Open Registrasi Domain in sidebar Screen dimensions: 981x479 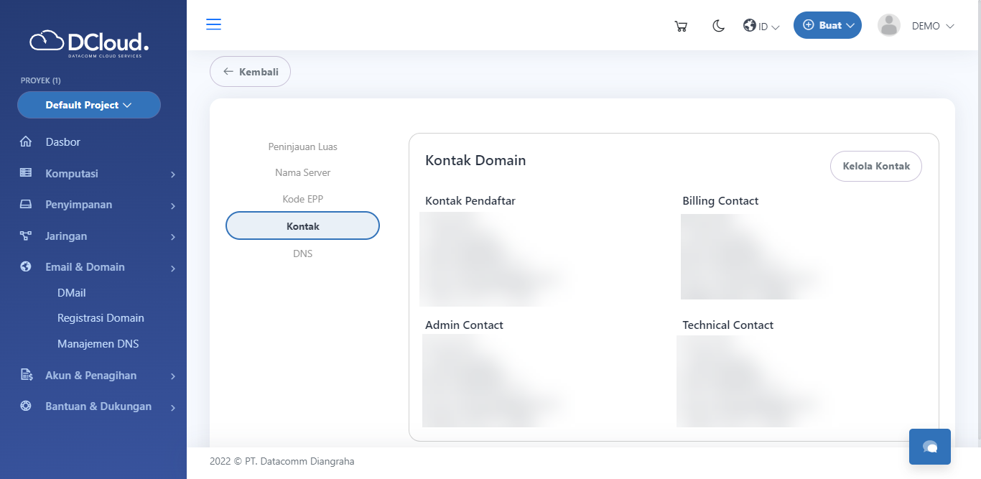pyautogui.click(x=101, y=318)
